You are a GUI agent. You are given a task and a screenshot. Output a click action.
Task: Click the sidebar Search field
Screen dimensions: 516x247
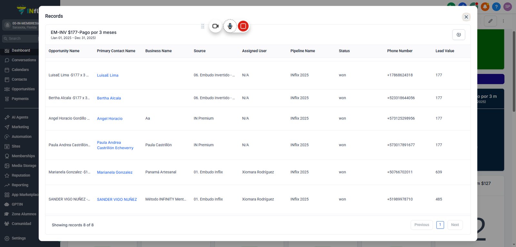(20, 38)
